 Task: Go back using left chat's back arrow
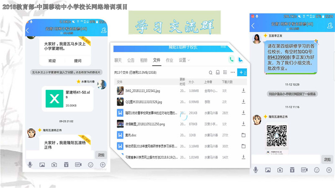tap(28, 31)
